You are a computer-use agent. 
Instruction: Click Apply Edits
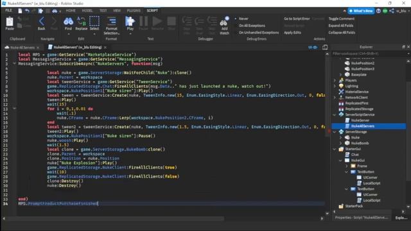click(292, 33)
